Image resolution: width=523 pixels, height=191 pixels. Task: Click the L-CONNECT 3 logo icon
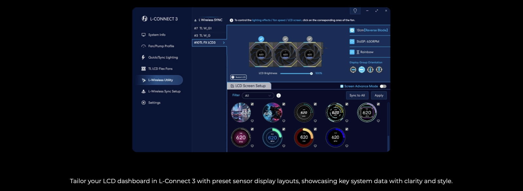point(144,19)
